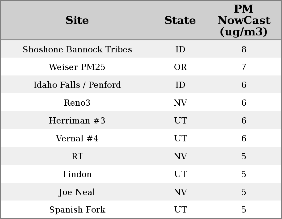
Task: Select the PM value in Joe Neal row
Action: 244,192
